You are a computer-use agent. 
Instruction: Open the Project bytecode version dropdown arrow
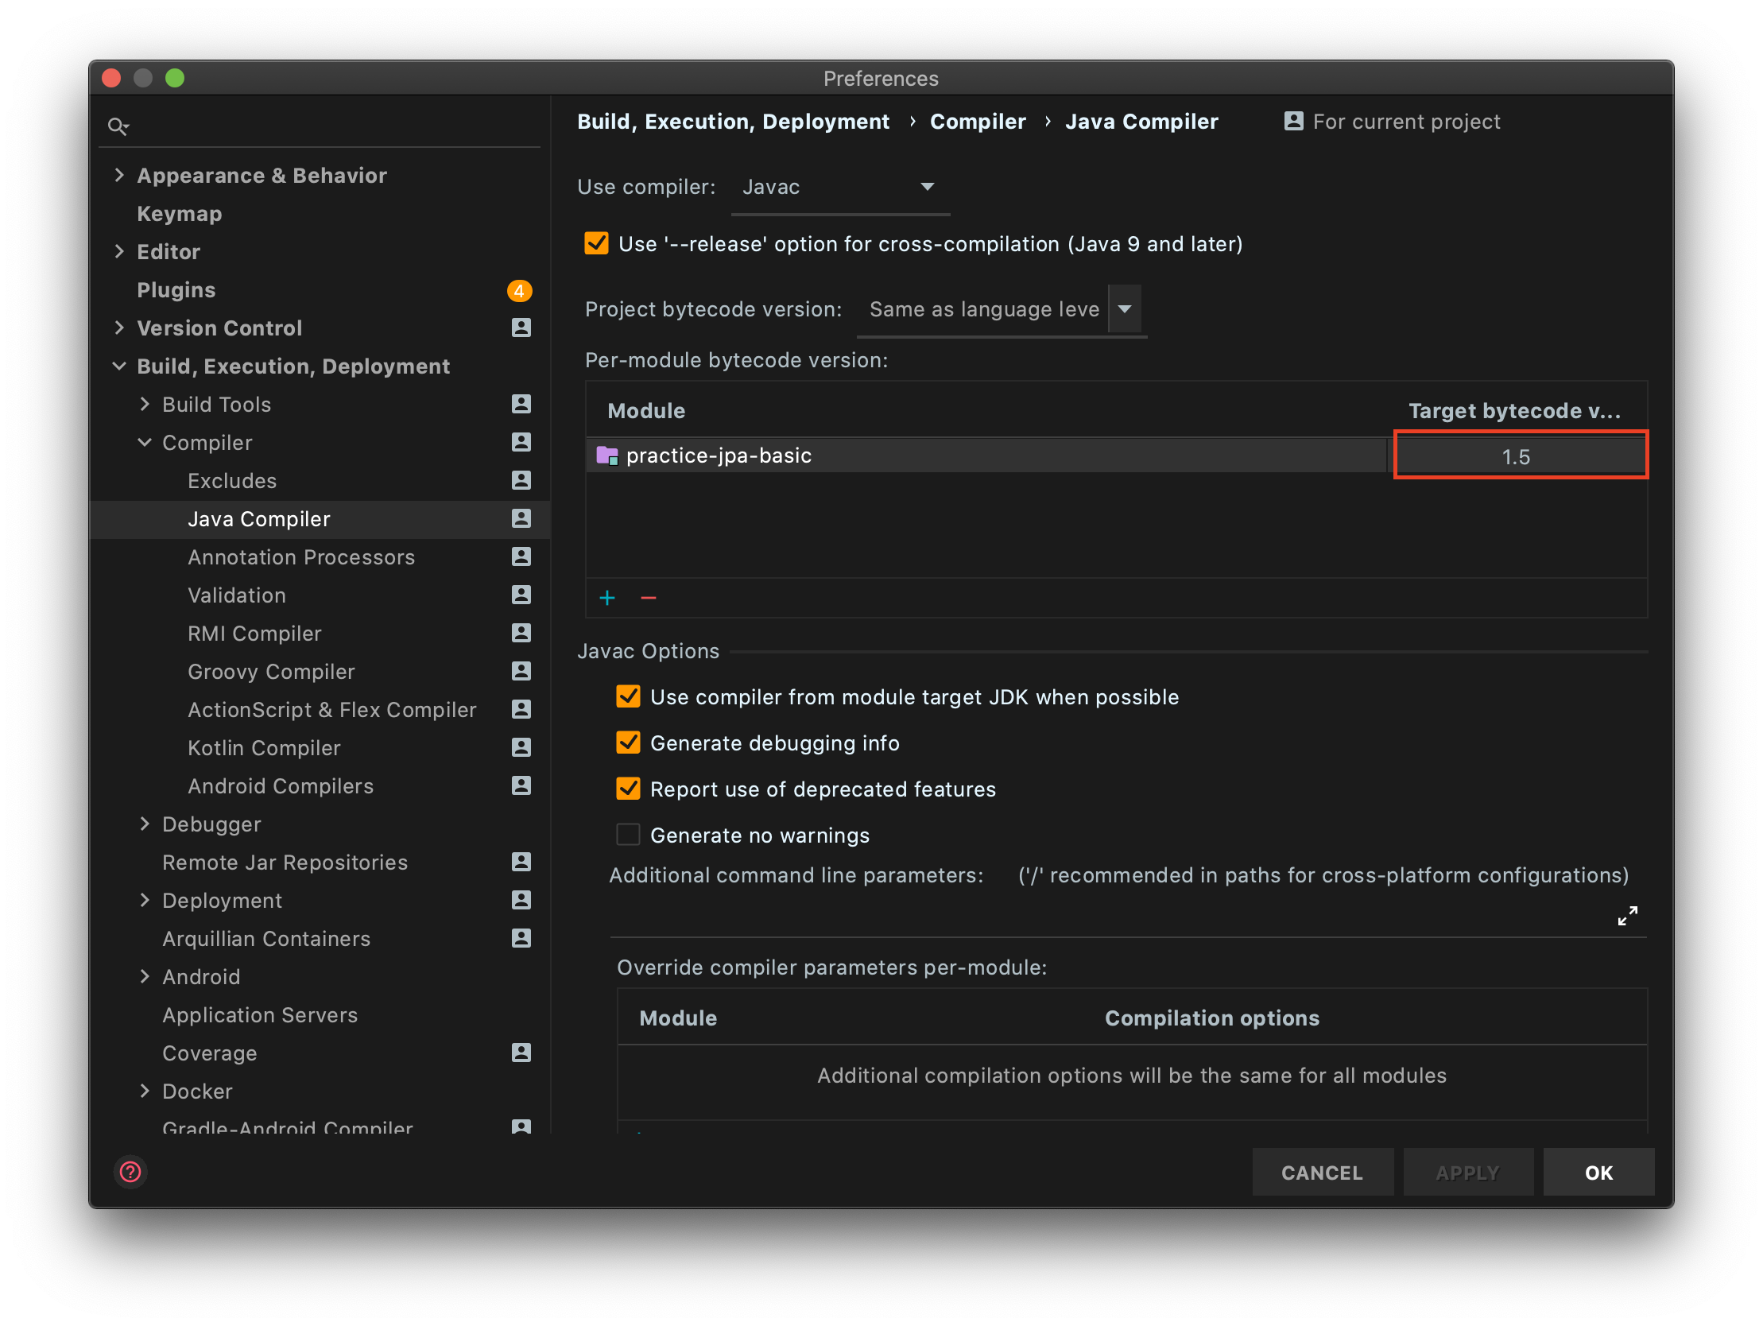coord(1125,308)
